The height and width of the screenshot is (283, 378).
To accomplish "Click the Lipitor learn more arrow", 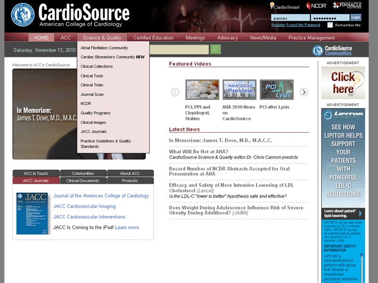I will [x=360, y=214].
